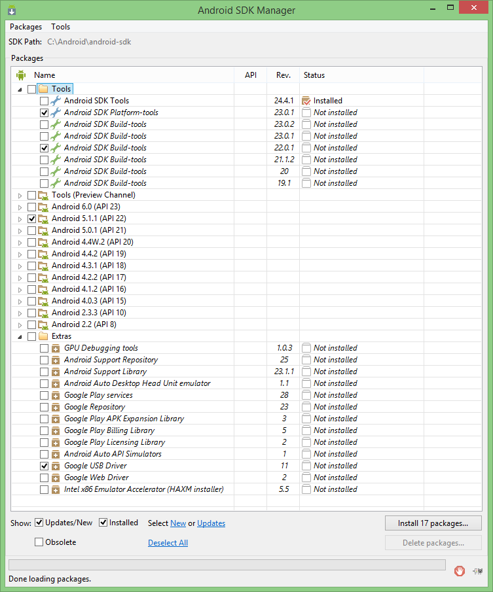Viewport: 493px width, 592px height.
Task: Click the API column header
Action: click(x=251, y=75)
